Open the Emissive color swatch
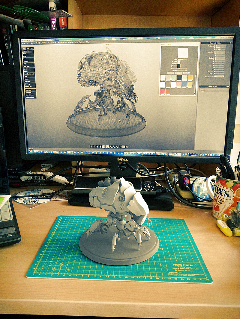240x319 pixels. click(x=179, y=67)
